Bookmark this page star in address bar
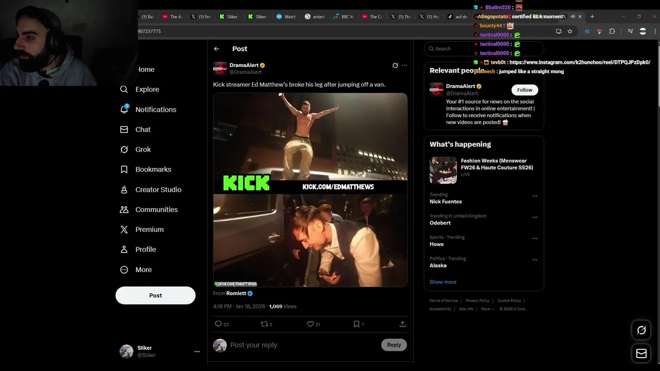This screenshot has width=660, height=371. coord(570,31)
